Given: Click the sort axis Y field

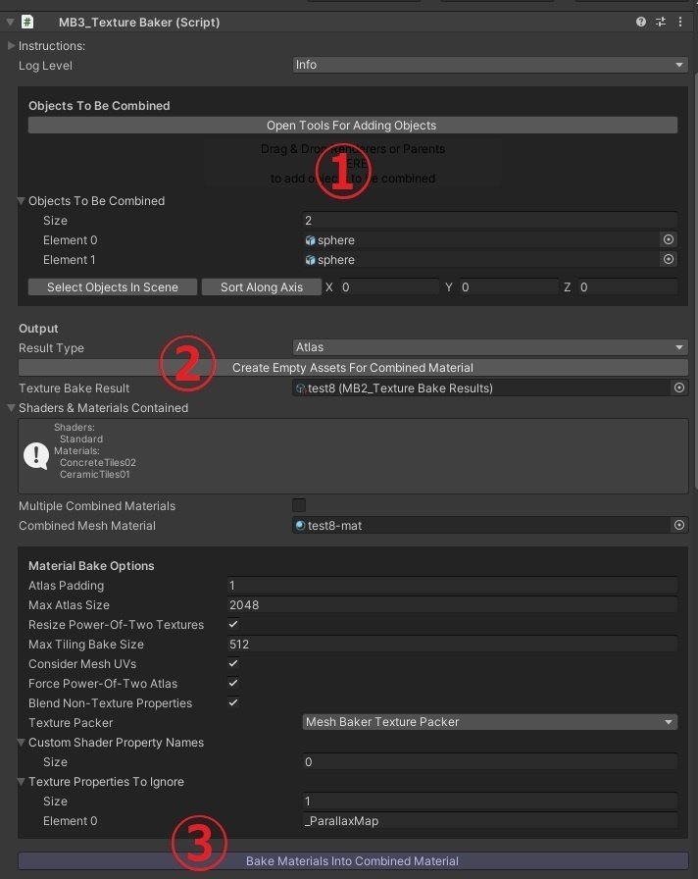Looking at the screenshot, I should [509, 287].
